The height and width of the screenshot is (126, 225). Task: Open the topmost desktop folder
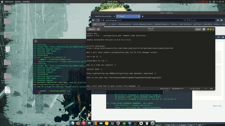pos(7,8)
